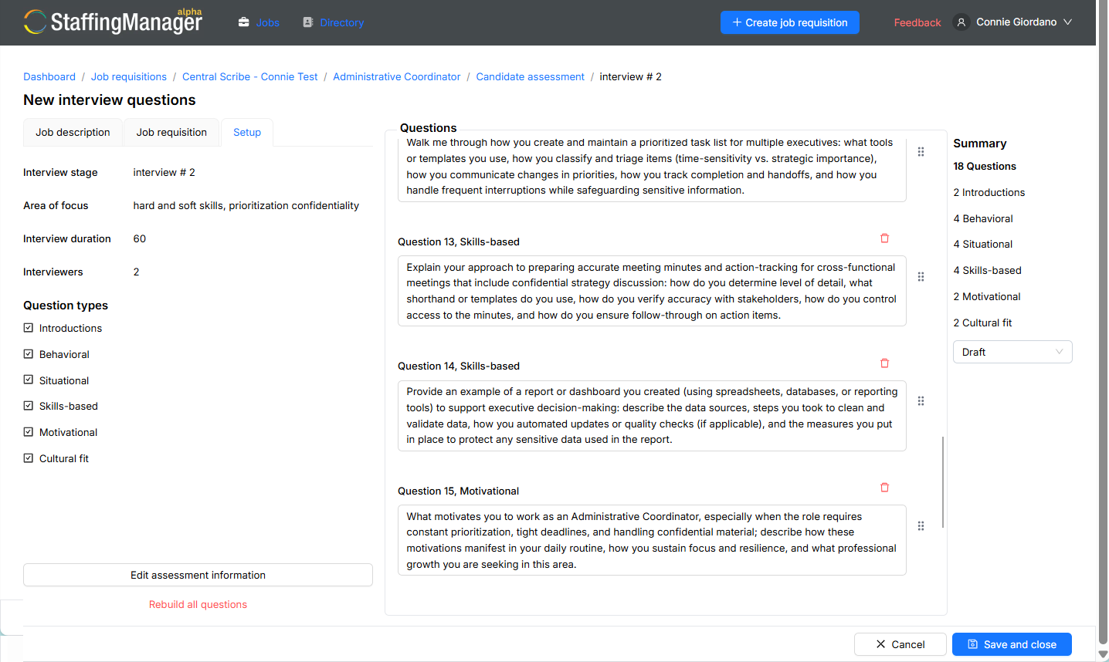Click the StaffingManager logo
This screenshot has height=662, width=1109.
(x=113, y=22)
